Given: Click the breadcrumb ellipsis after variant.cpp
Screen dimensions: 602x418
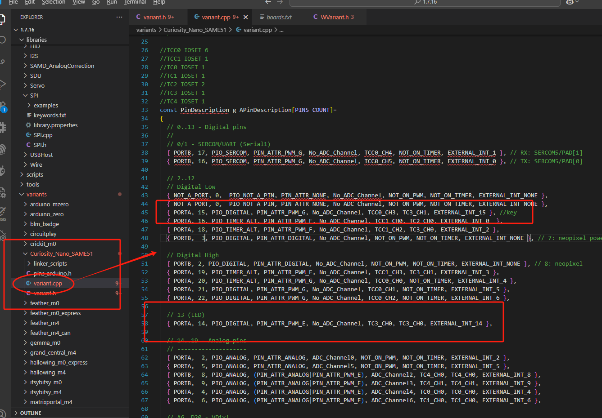Looking at the screenshot, I should [281, 30].
